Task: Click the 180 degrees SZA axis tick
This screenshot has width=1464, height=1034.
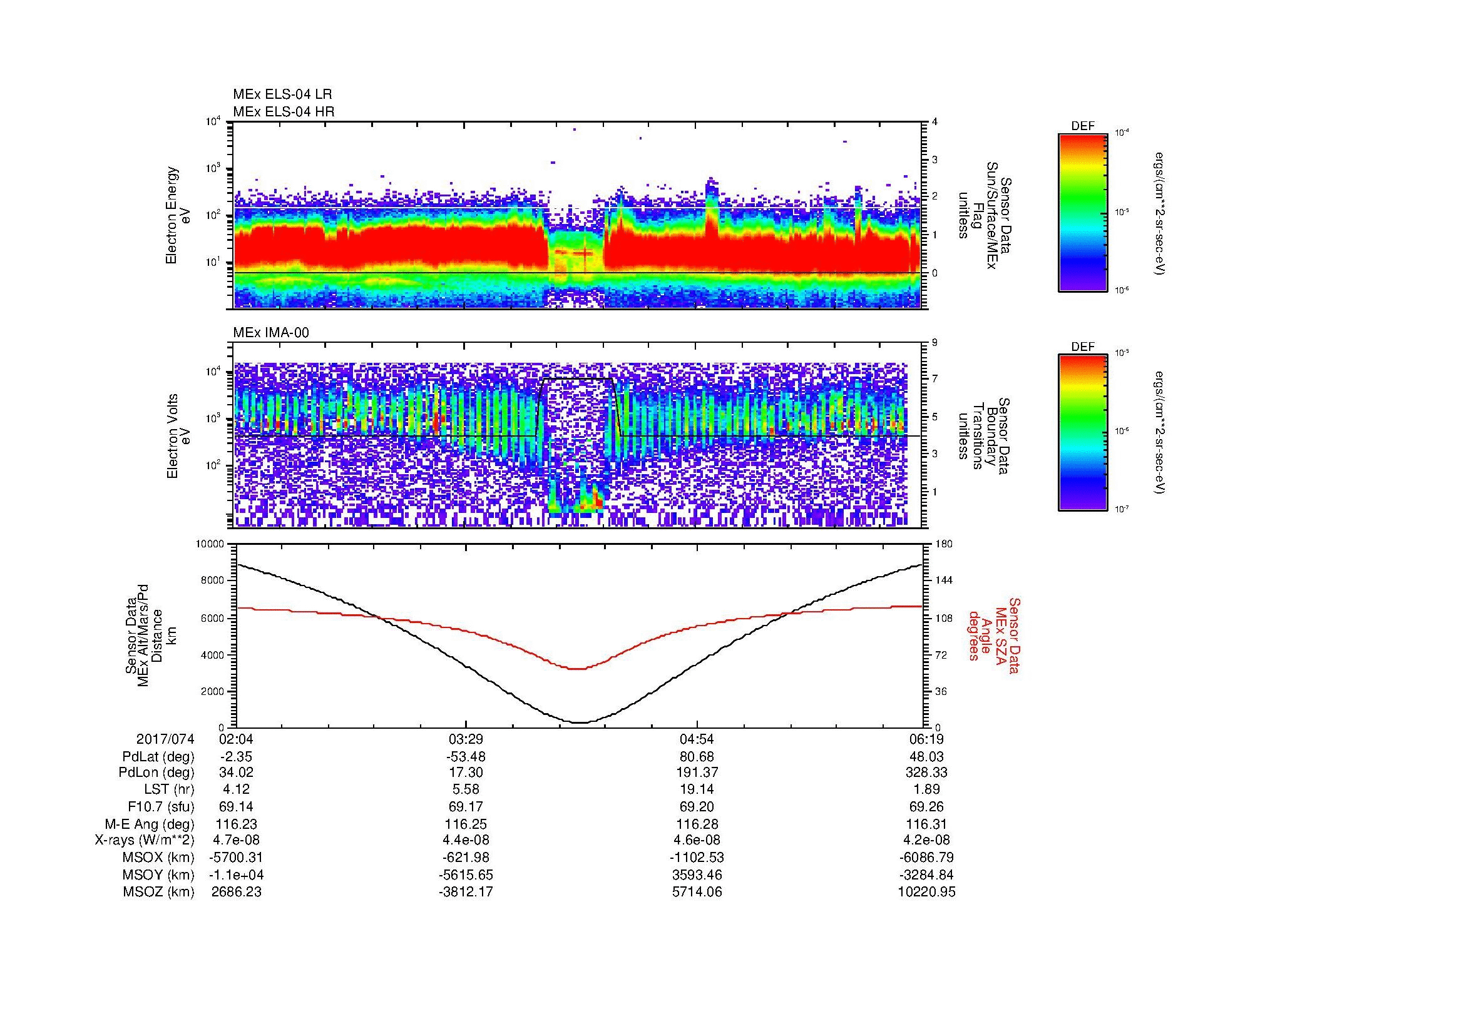Action: (944, 544)
